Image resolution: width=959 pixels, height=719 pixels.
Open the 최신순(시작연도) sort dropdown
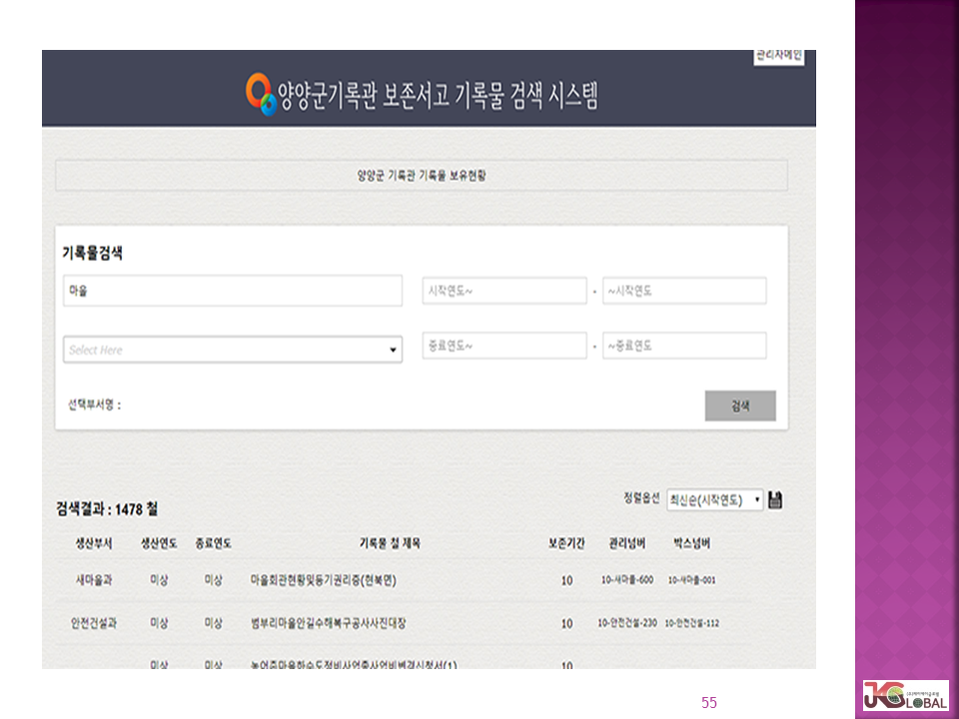tap(714, 500)
